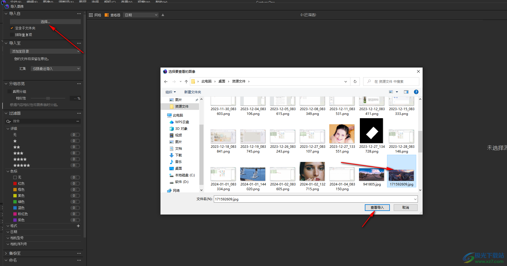
Task: Switch to viewer mode icon
Action: tap(107, 15)
